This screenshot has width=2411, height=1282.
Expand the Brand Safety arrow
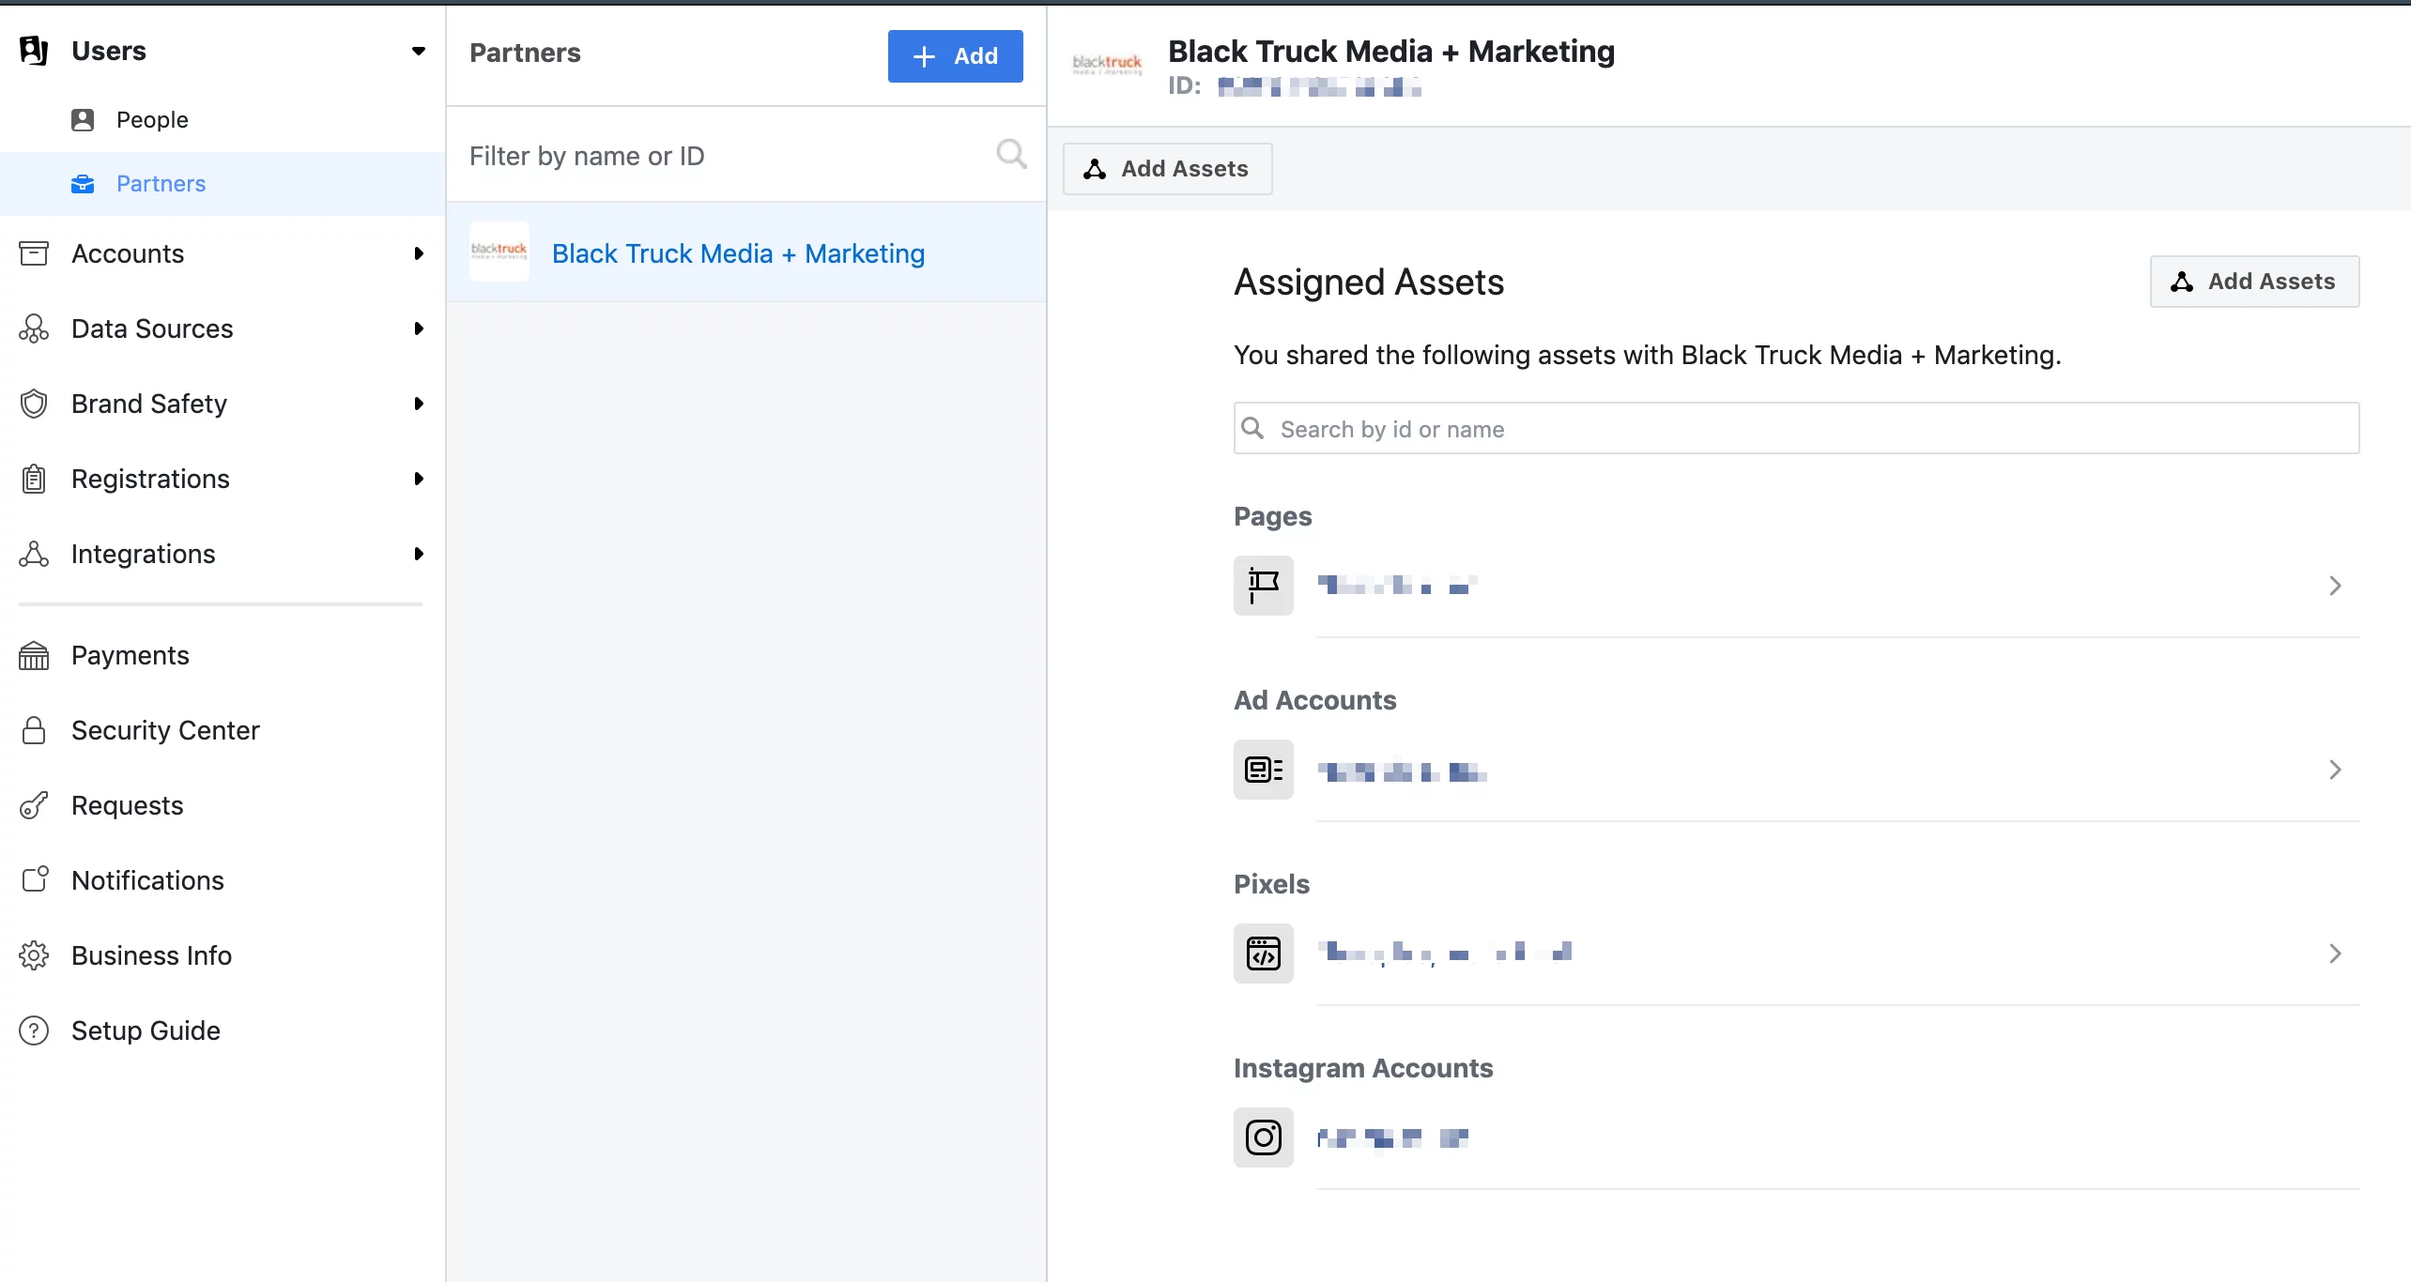tap(419, 404)
